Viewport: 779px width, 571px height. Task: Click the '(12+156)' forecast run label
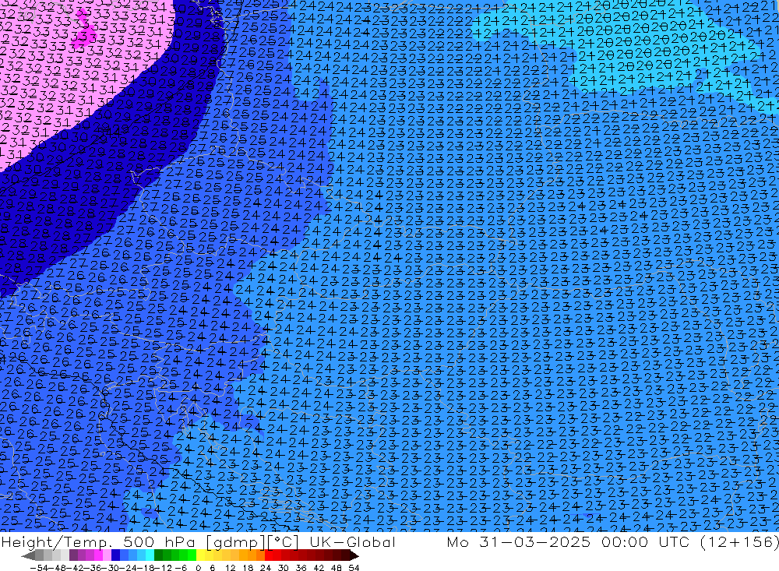740,542
